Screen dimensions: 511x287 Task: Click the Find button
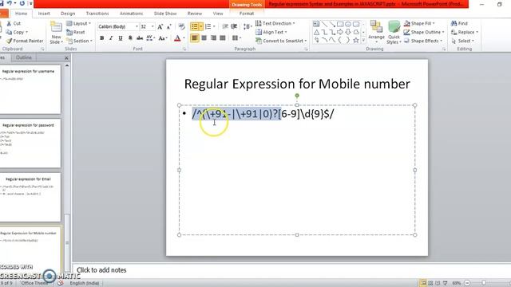tap(459, 23)
